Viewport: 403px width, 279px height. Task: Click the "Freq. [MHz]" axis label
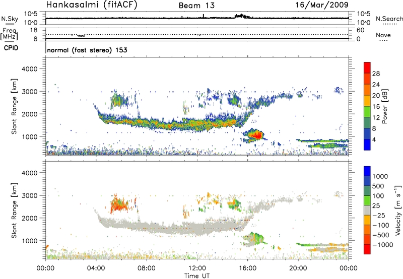coord(9,34)
